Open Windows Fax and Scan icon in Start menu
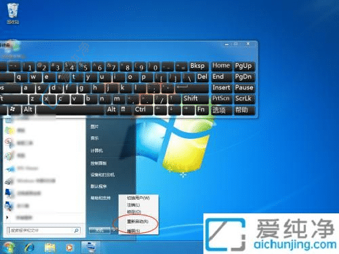The height and width of the screenshot is (254, 339). click(x=9, y=181)
